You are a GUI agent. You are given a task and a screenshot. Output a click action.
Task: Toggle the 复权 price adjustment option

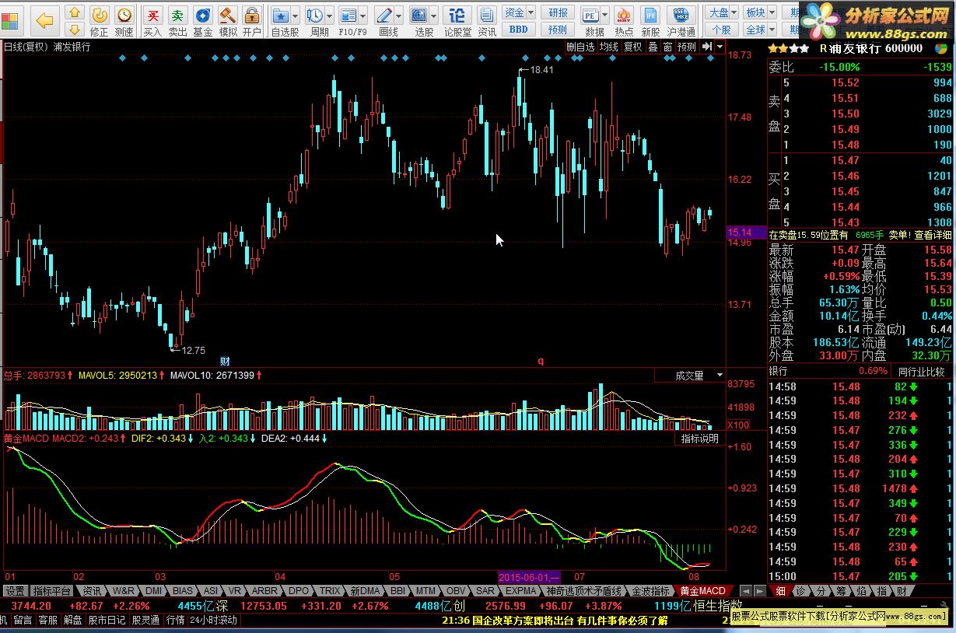[633, 47]
